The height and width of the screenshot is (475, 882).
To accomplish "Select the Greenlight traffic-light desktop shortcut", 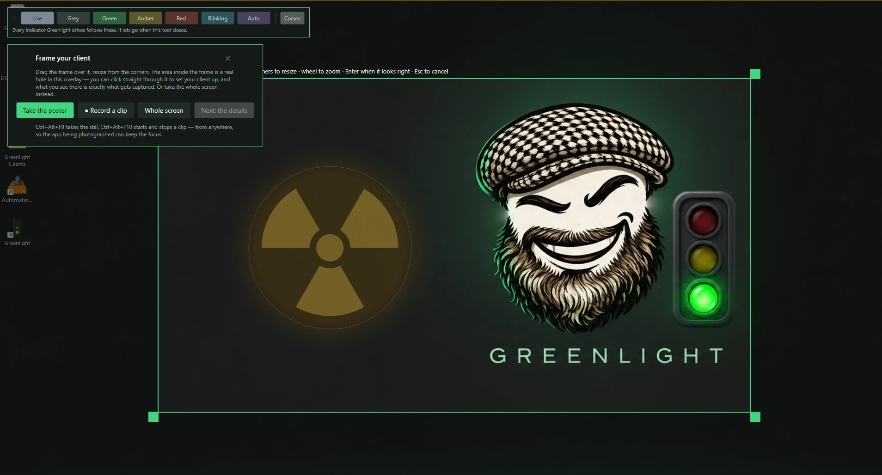I will point(17,232).
